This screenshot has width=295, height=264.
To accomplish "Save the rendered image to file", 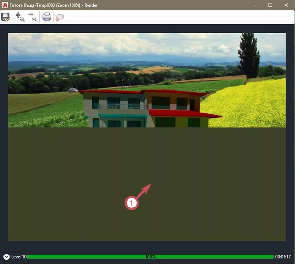I will 6,17.
